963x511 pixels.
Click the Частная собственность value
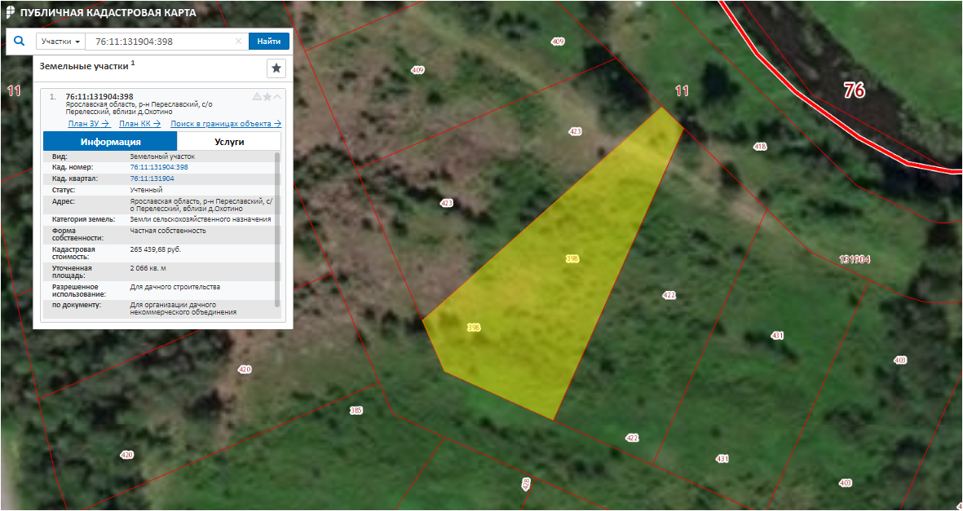tap(168, 231)
